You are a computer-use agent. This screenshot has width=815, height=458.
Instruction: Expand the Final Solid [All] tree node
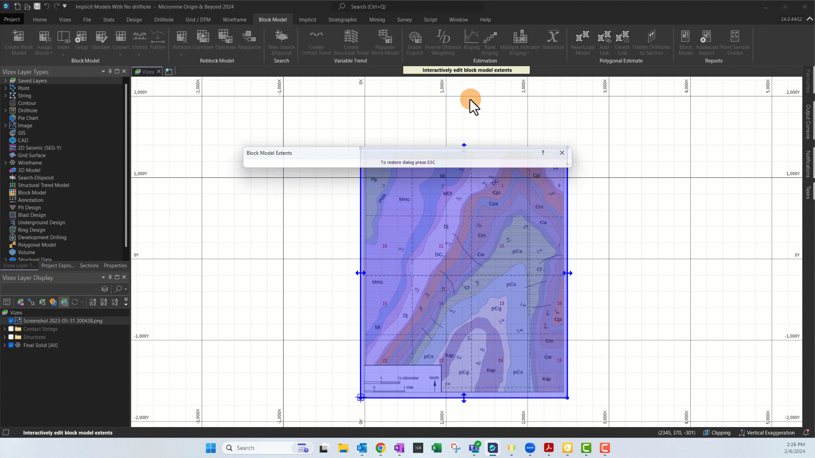click(5, 345)
